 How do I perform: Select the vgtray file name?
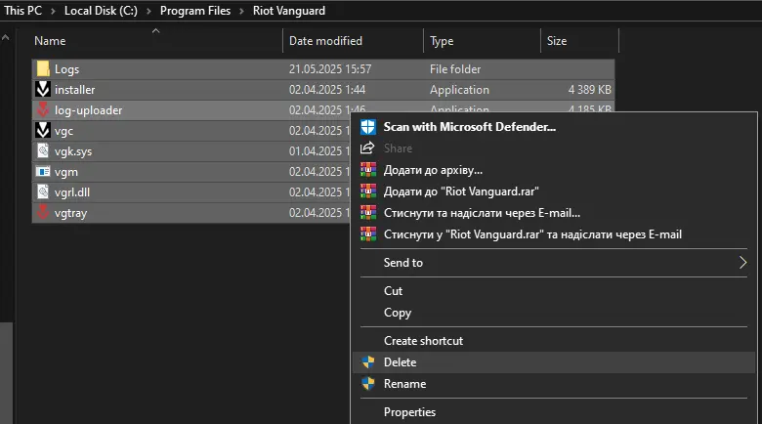click(x=70, y=213)
